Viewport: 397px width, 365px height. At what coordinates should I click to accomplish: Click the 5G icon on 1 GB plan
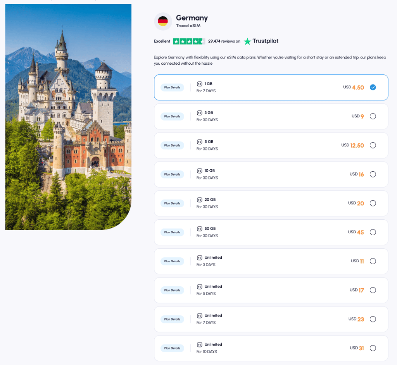click(x=200, y=84)
